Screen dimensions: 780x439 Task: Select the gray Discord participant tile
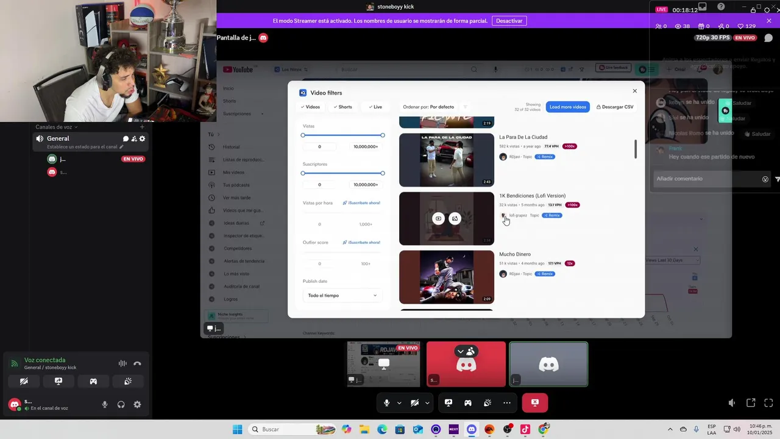[x=548, y=365]
